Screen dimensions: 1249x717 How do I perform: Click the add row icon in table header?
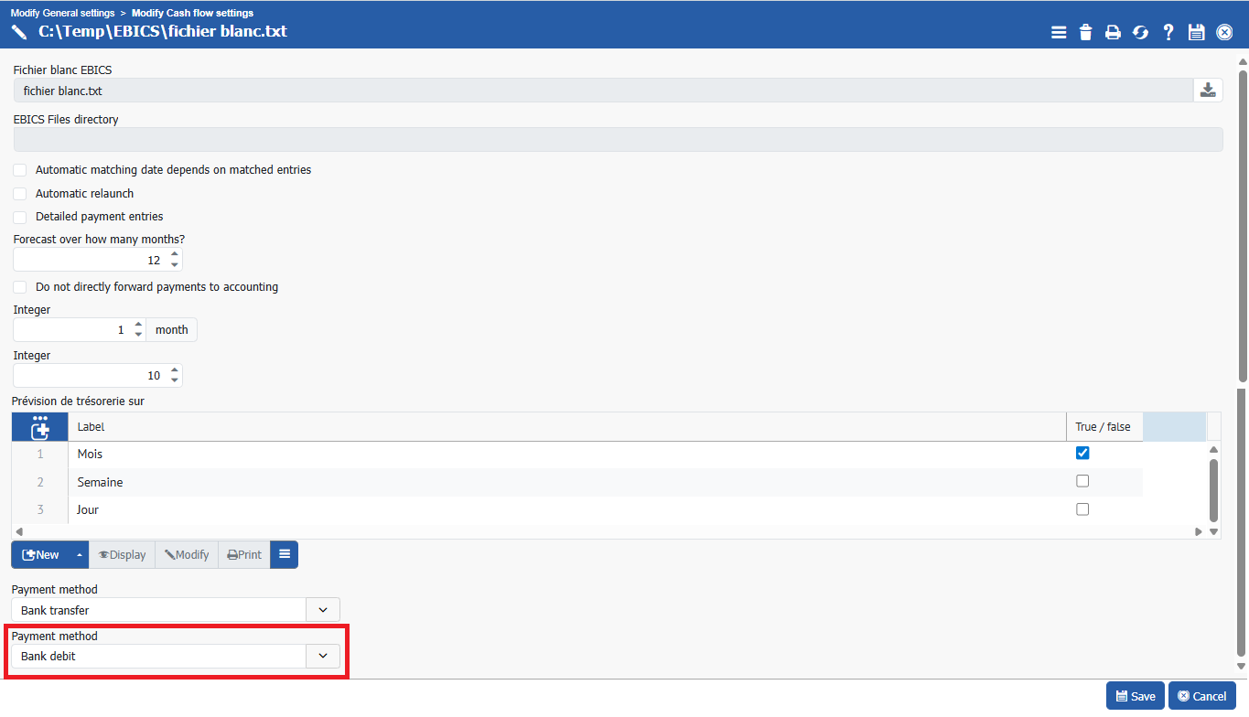click(x=40, y=427)
